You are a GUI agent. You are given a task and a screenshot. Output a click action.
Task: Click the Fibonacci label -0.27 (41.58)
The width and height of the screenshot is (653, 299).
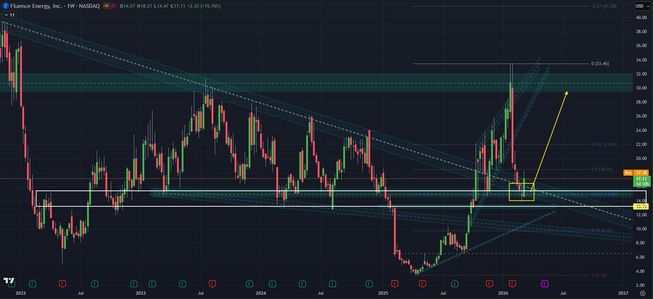604,6
